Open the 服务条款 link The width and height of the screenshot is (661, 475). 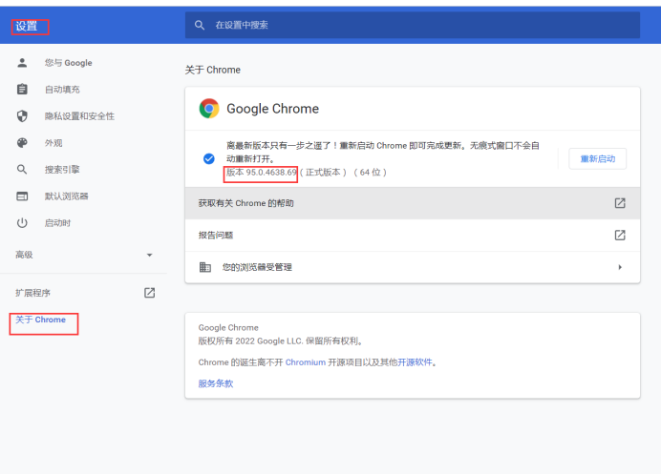coord(216,383)
